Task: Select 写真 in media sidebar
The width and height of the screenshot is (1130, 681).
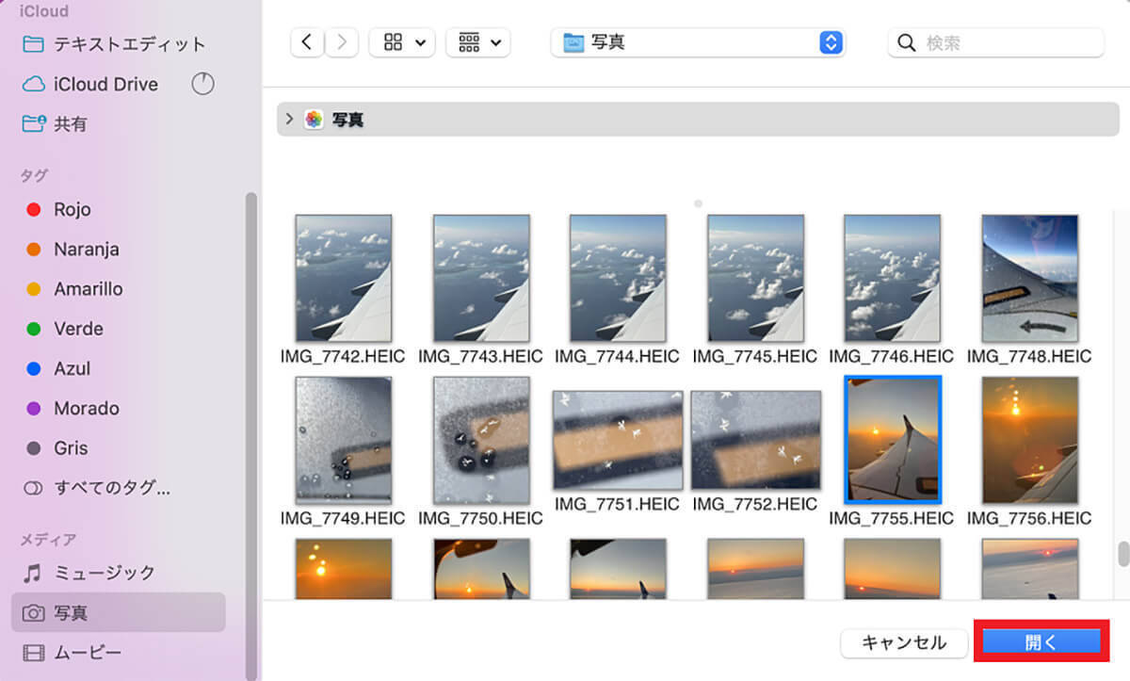Action: coord(70,612)
